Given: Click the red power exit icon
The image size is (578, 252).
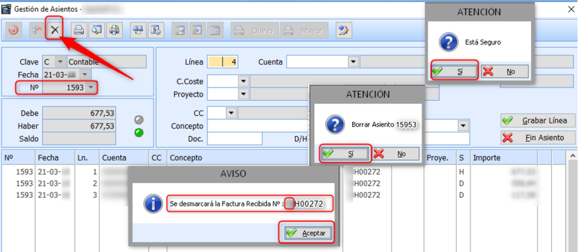Looking at the screenshot, I should click(14, 30).
